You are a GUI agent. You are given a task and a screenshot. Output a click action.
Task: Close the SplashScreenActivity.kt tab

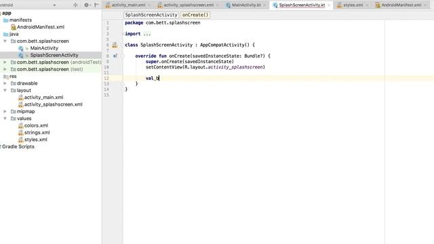(x=329, y=5)
